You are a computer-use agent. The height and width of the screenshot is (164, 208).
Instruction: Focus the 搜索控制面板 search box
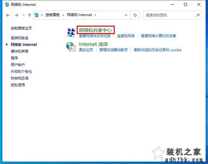173,15
